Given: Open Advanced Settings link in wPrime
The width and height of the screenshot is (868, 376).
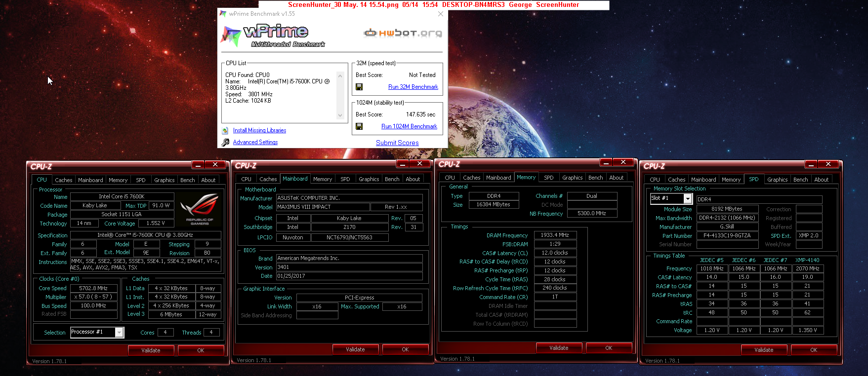Looking at the screenshot, I should (255, 142).
